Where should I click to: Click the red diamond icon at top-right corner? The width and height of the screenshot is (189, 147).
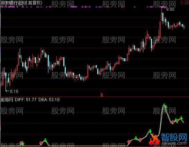pos(182,3)
